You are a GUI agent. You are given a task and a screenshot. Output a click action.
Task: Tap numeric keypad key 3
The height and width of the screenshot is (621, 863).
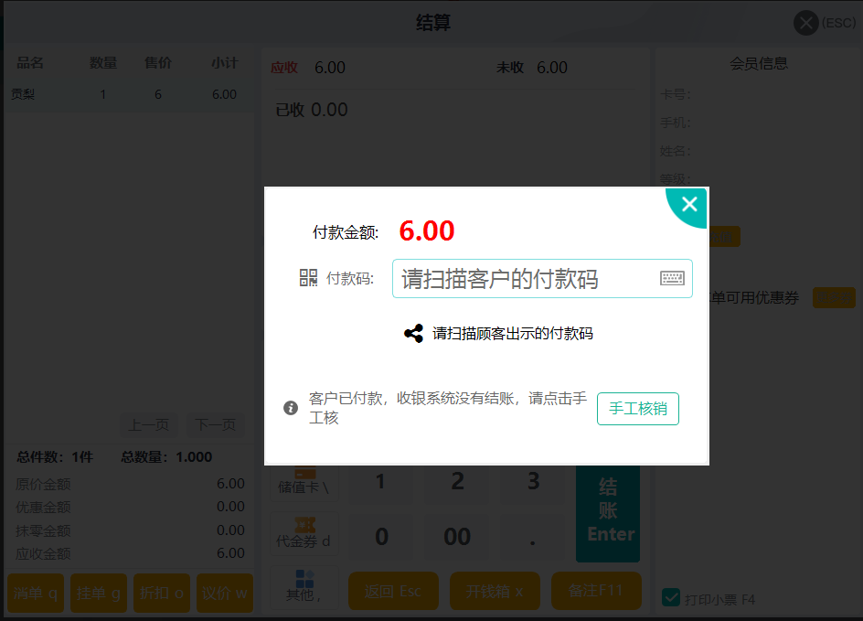(533, 483)
